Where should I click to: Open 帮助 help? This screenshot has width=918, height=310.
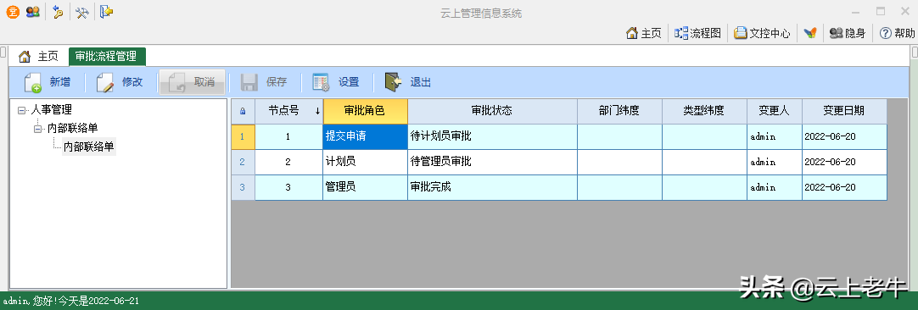[897, 33]
